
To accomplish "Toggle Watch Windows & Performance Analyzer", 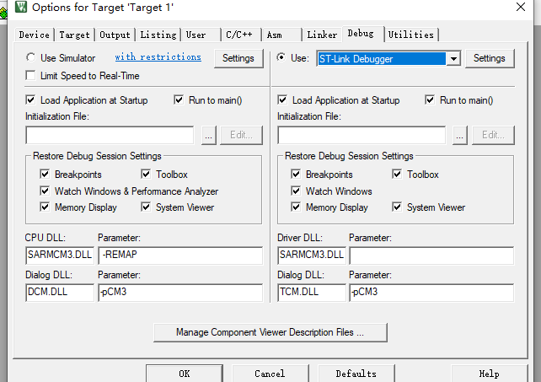I will point(45,191).
